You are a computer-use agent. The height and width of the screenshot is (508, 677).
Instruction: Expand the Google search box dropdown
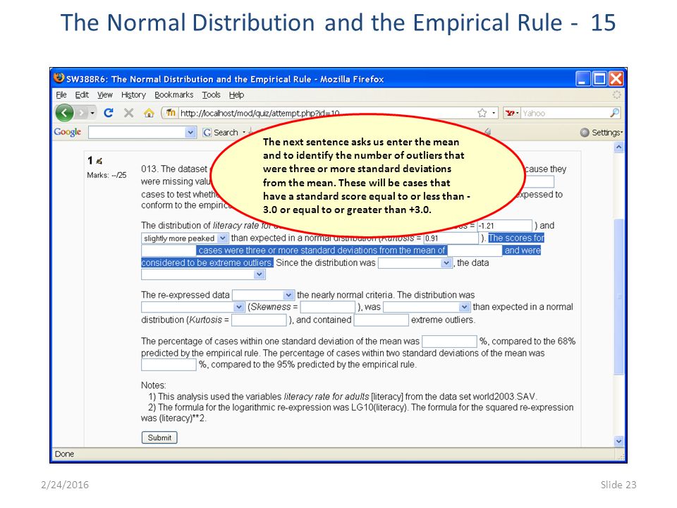[190, 133]
